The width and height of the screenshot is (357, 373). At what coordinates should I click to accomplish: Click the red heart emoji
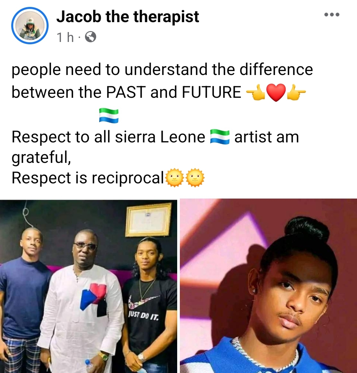point(276,92)
